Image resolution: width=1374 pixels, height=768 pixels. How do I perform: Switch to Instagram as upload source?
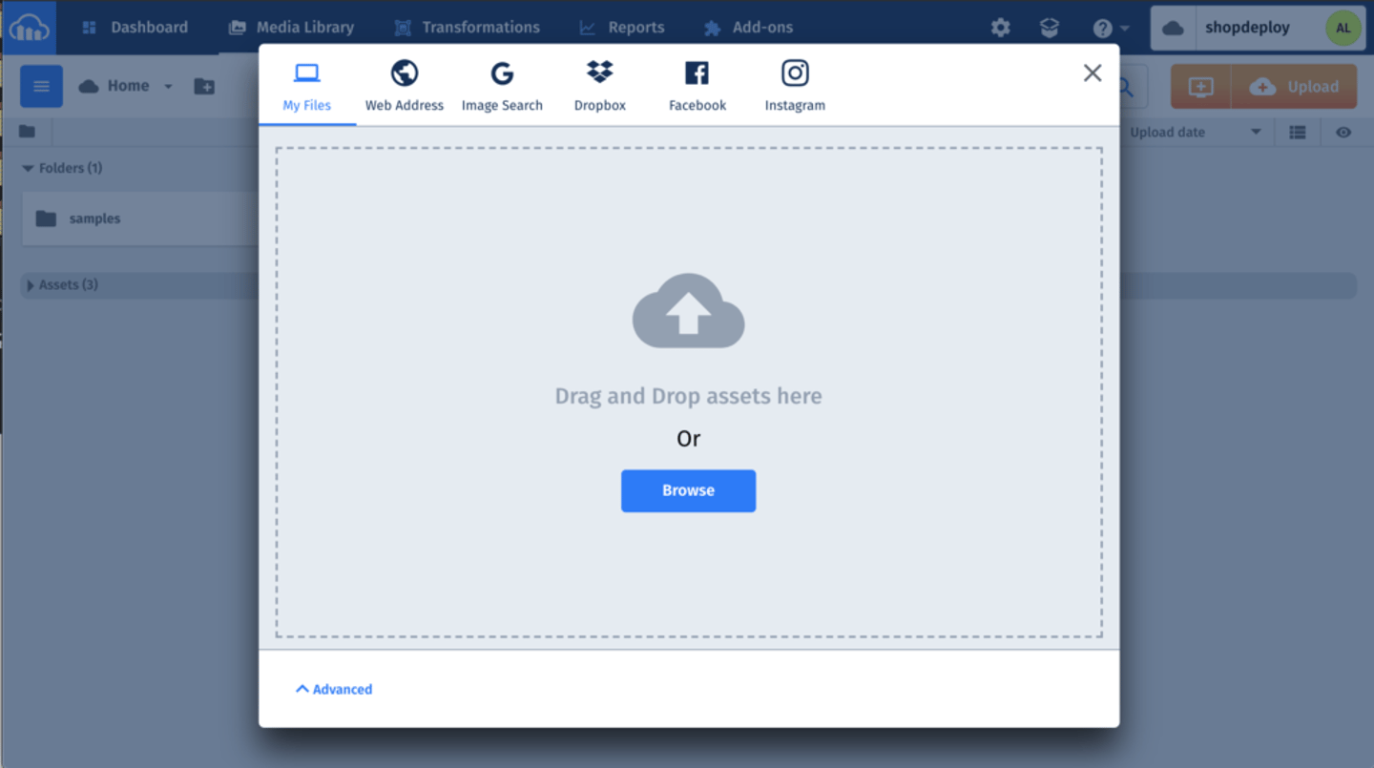(x=794, y=84)
